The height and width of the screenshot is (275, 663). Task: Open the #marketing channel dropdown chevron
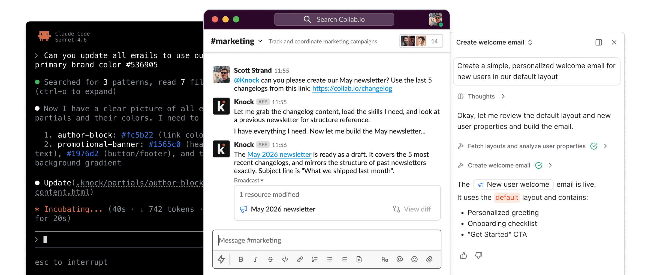(x=260, y=41)
